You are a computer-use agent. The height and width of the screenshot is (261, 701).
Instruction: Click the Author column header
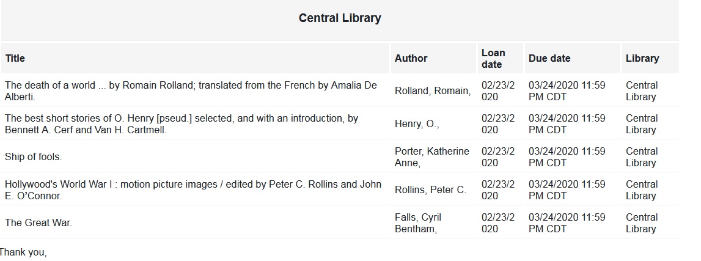pos(411,59)
